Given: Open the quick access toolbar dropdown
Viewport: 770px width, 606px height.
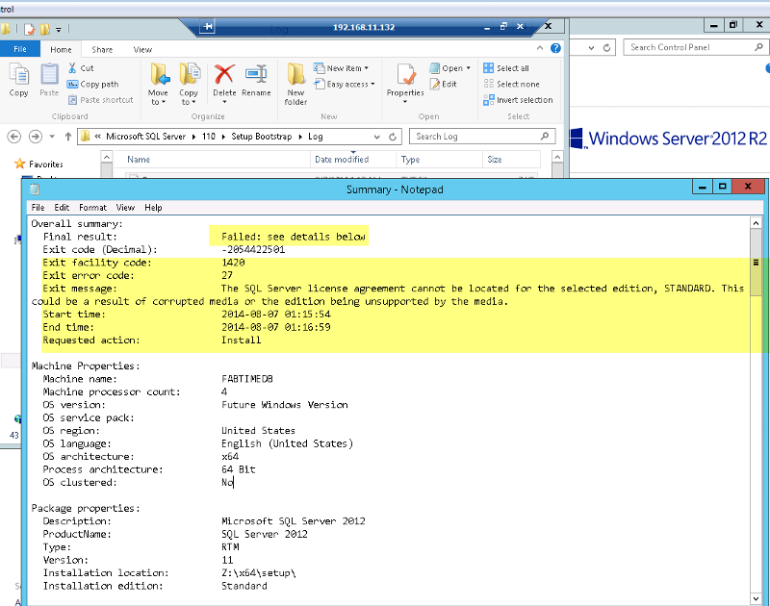Looking at the screenshot, I should pos(59,30).
